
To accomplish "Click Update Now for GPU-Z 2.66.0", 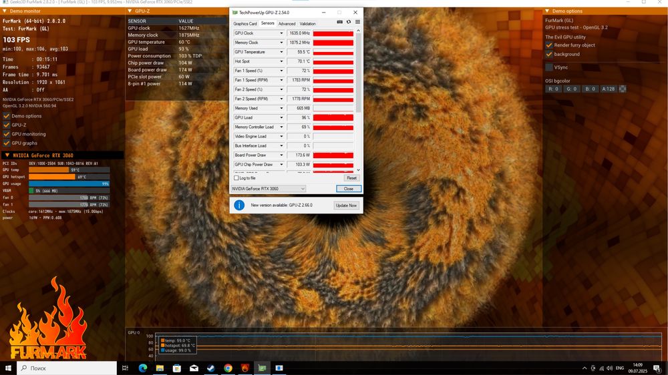I will [x=346, y=205].
